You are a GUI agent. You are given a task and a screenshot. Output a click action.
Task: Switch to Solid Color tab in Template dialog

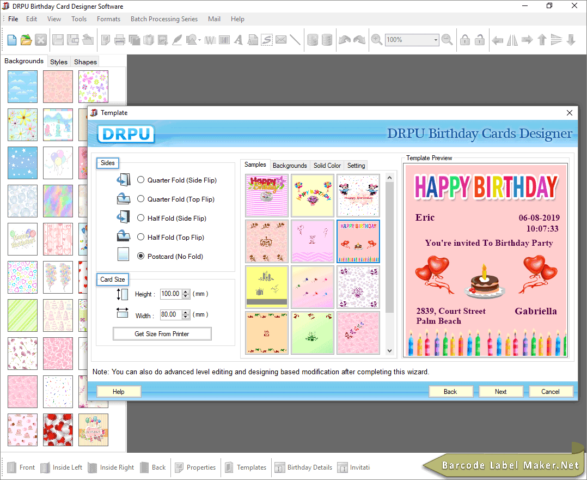pyautogui.click(x=327, y=166)
